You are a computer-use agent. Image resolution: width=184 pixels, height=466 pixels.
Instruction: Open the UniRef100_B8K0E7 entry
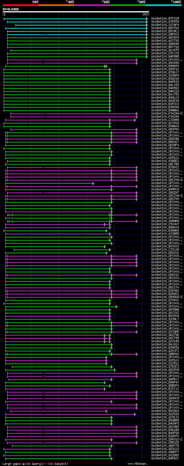pos(165,142)
